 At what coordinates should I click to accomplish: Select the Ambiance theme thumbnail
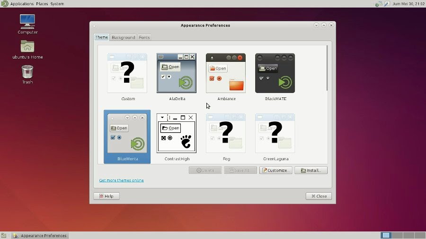coord(226,73)
